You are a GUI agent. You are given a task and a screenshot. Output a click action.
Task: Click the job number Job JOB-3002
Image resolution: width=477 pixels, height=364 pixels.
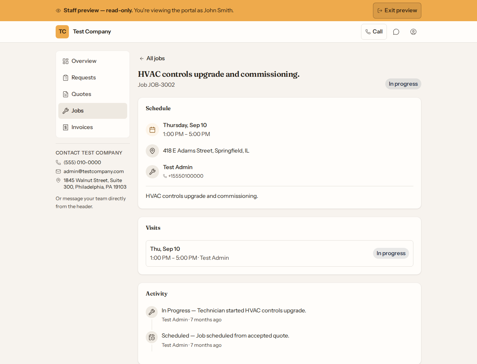156,85
